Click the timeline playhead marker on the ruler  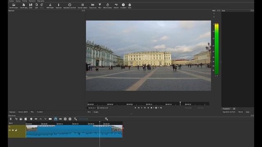pyautogui.click(x=100, y=122)
